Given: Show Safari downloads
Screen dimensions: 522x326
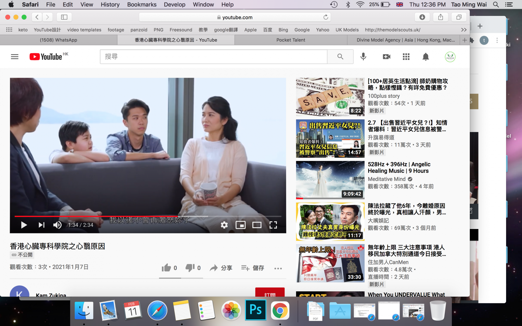Looking at the screenshot, I should click(x=422, y=17).
